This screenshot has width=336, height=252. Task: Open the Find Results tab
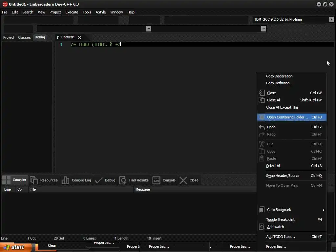pos(139,180)
